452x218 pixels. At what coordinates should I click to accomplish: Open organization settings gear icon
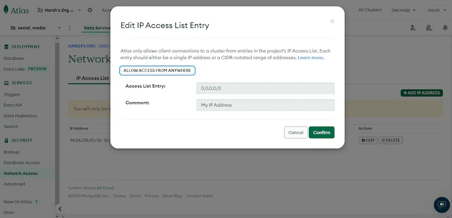click(89, 10)
